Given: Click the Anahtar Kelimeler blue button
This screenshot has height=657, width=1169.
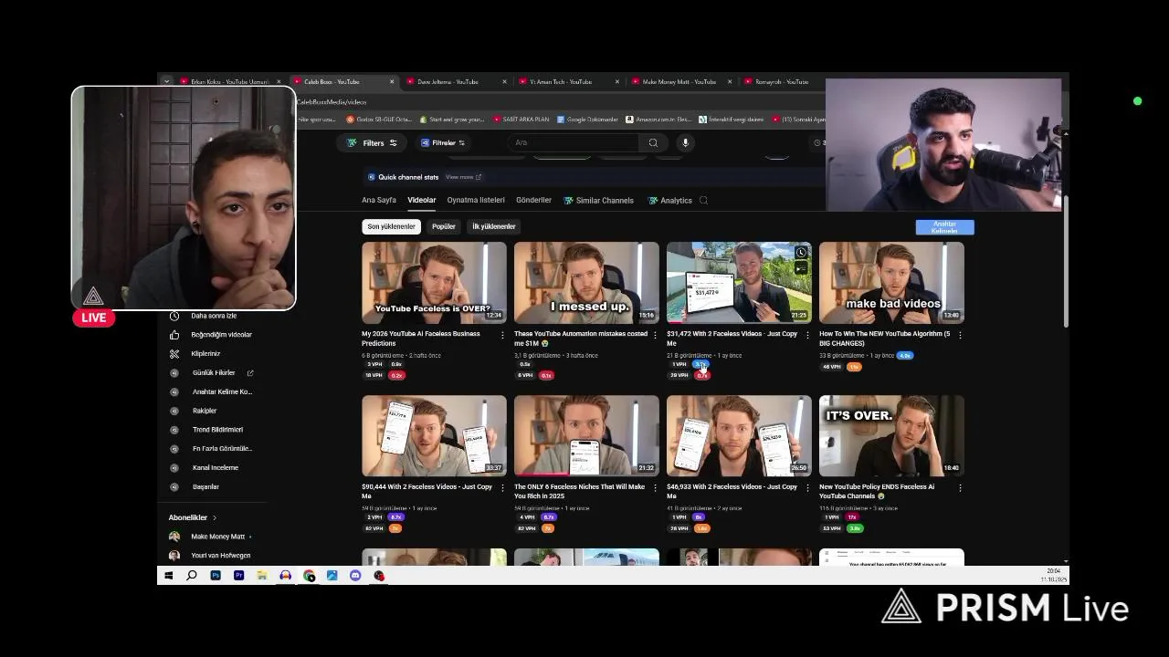Looking at the screenshot, I should pyautogui.click(x=944, y=227).
